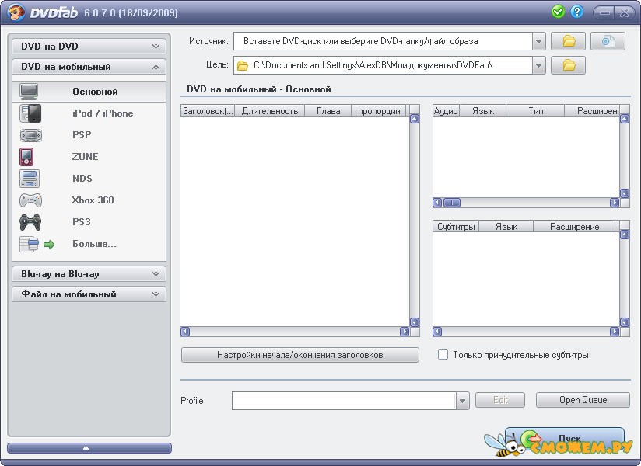Open help via the blue question mark icon

coord(576,12)
